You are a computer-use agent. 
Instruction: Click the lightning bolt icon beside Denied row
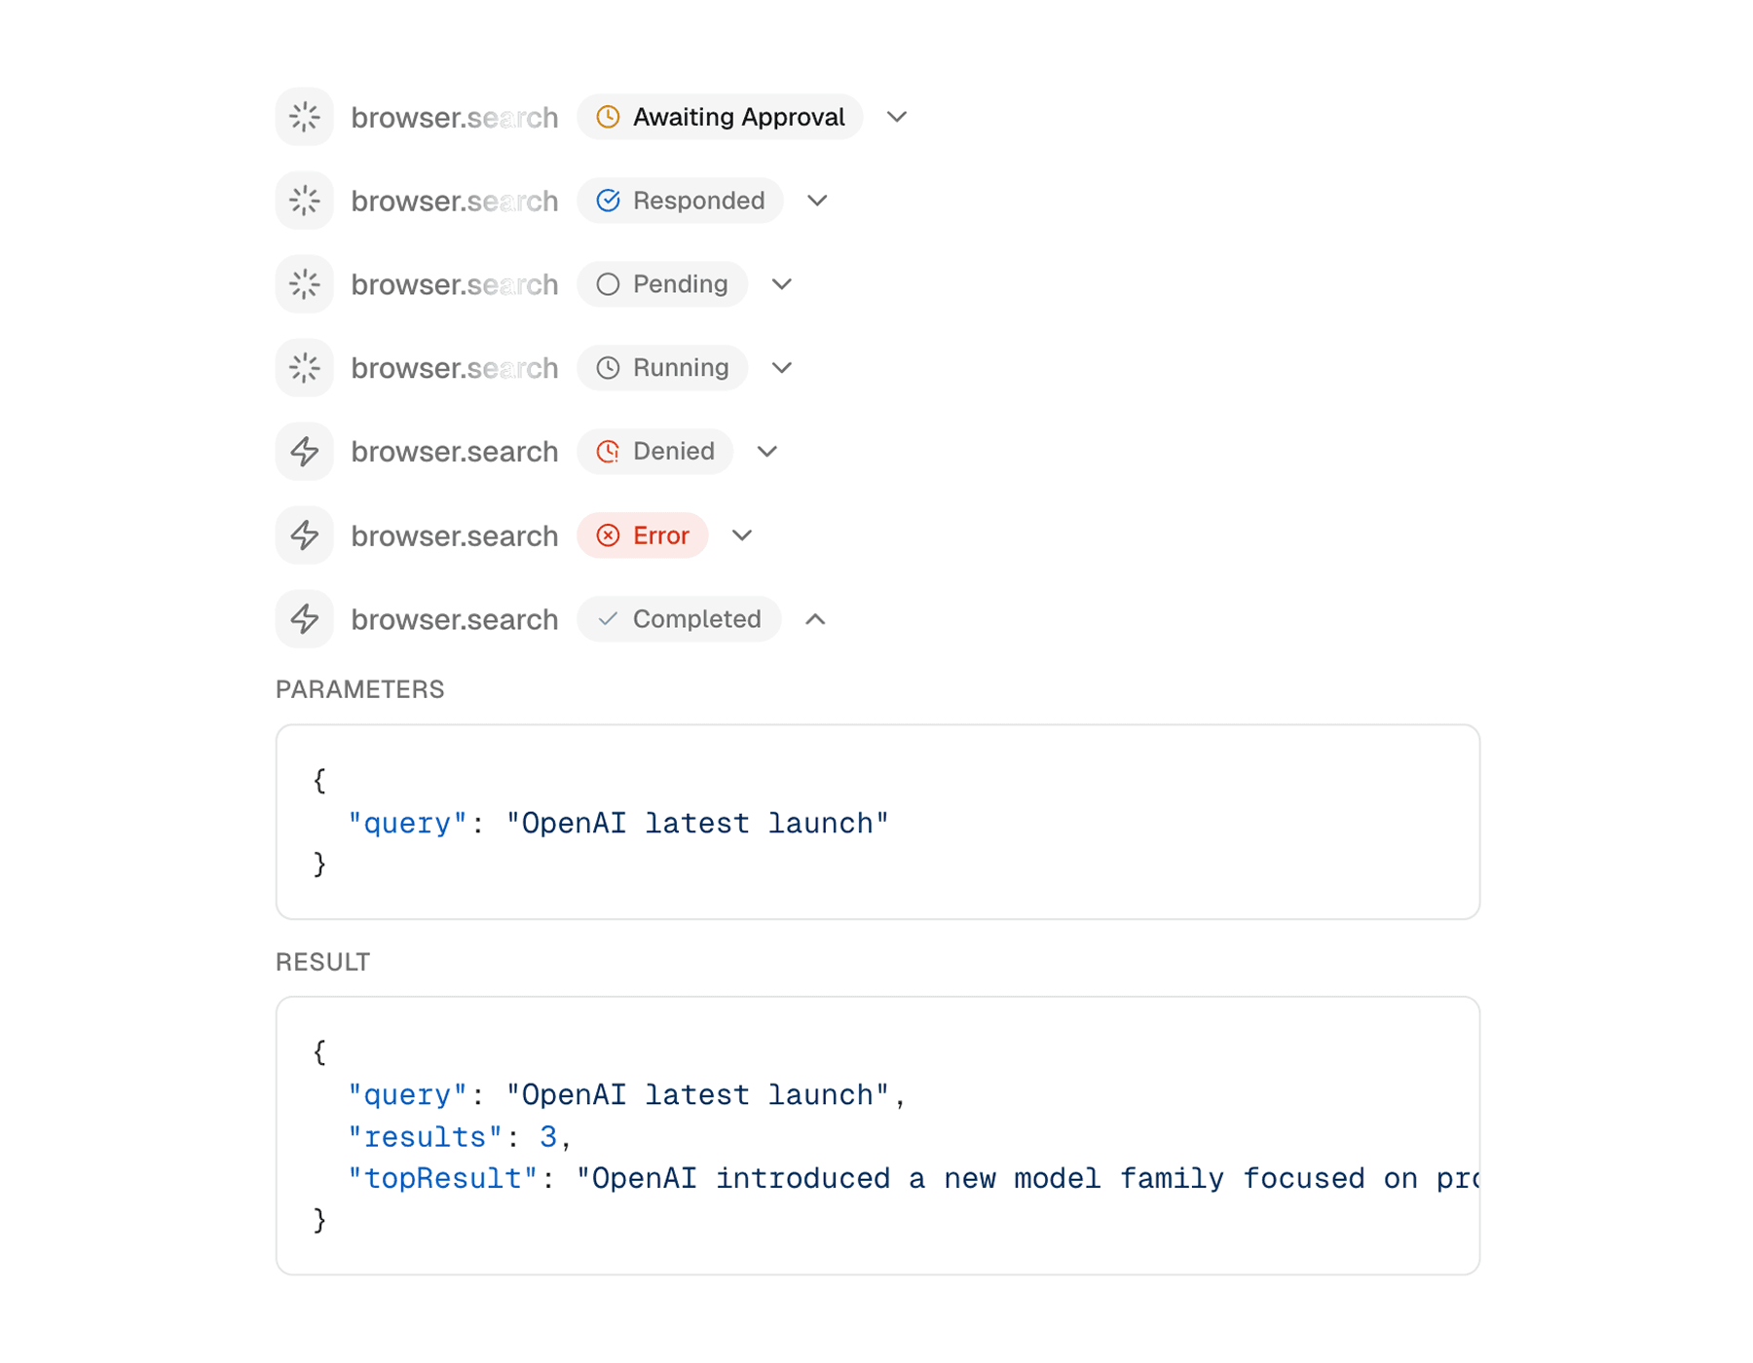(304, 451)
